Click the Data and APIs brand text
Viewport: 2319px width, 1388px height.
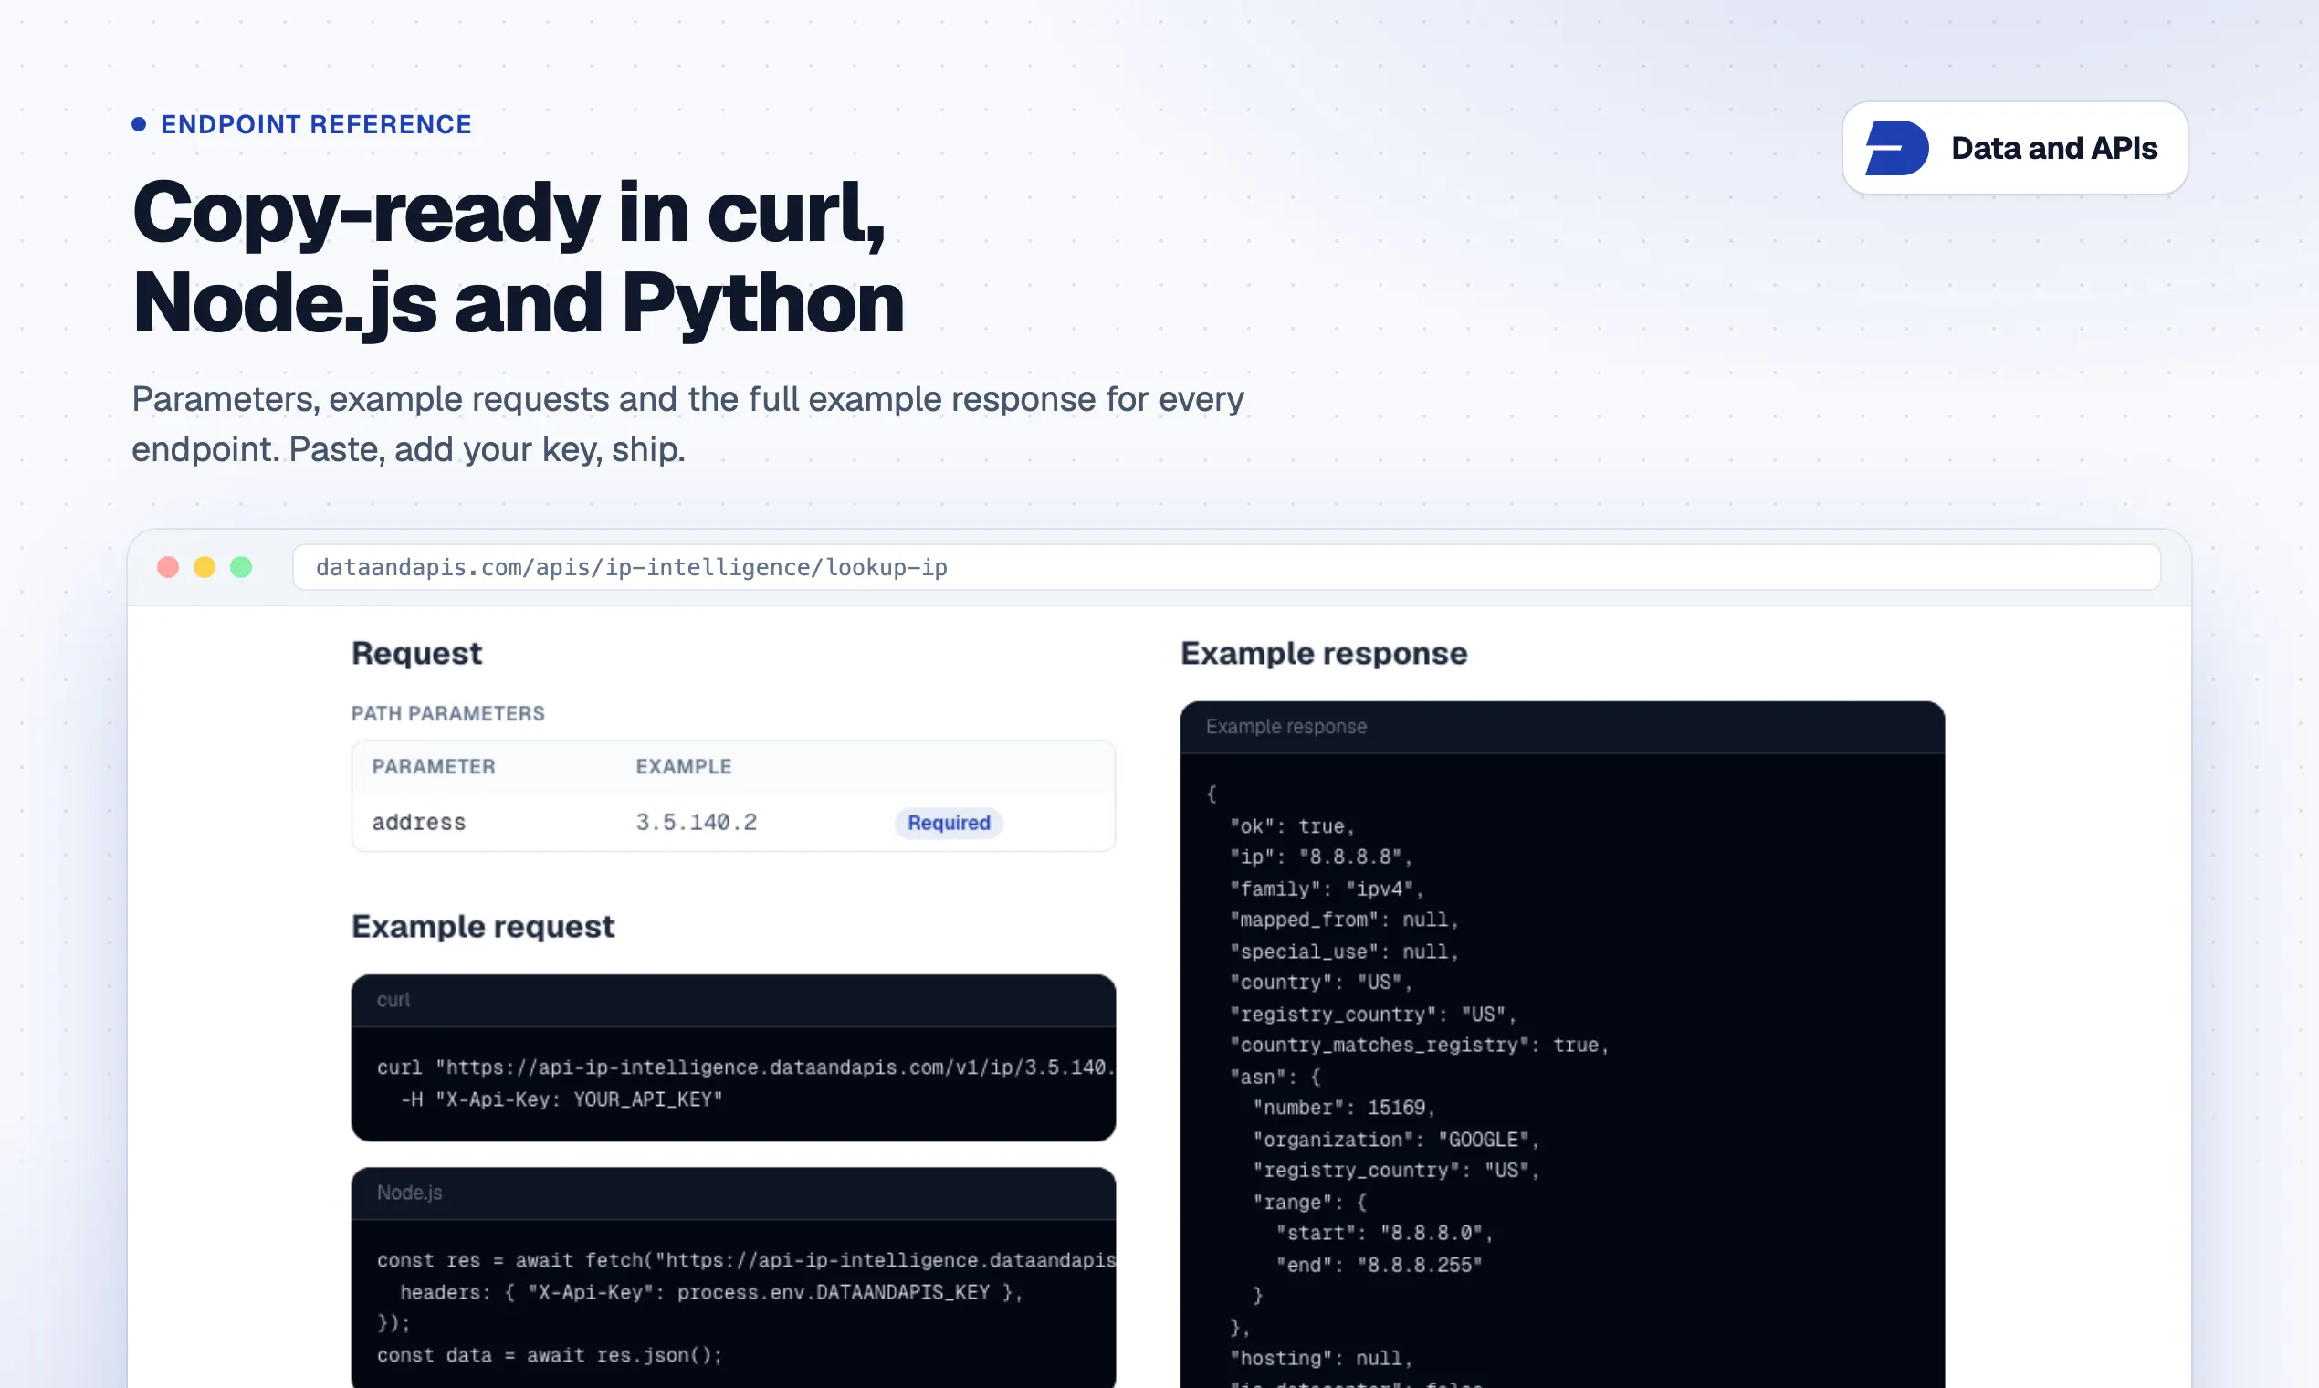2054,148
